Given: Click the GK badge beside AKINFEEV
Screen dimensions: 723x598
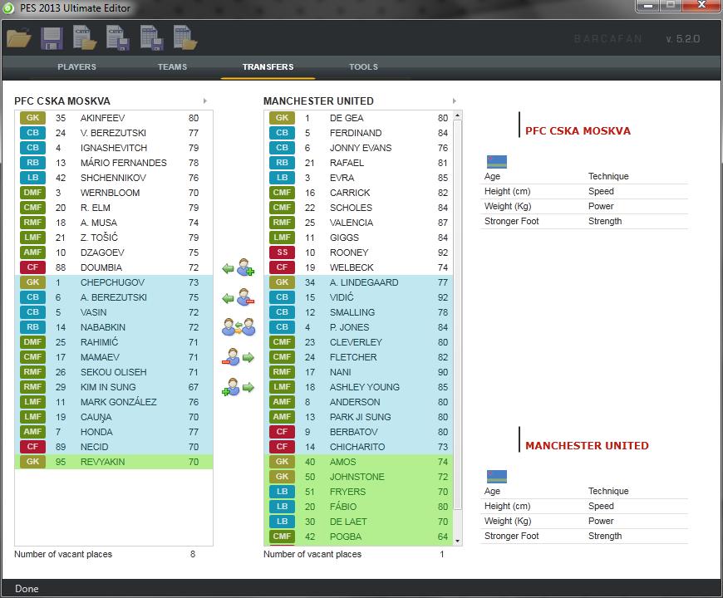Looking at the screenshot, I should (32, 118).
